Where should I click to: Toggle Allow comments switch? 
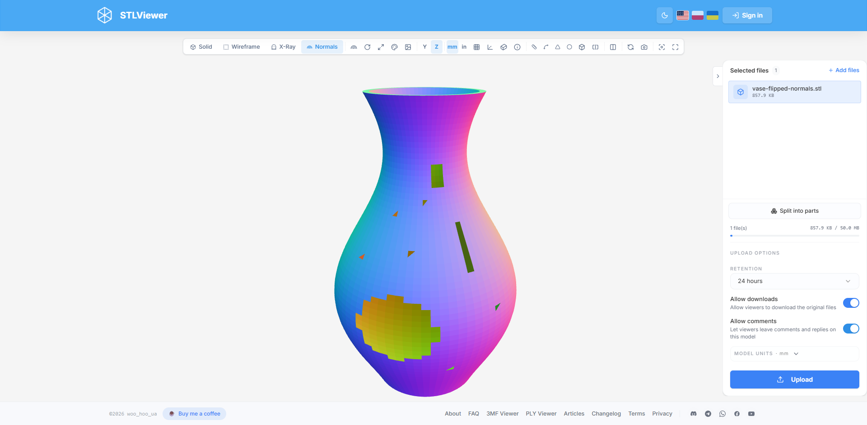coord(851,329)
